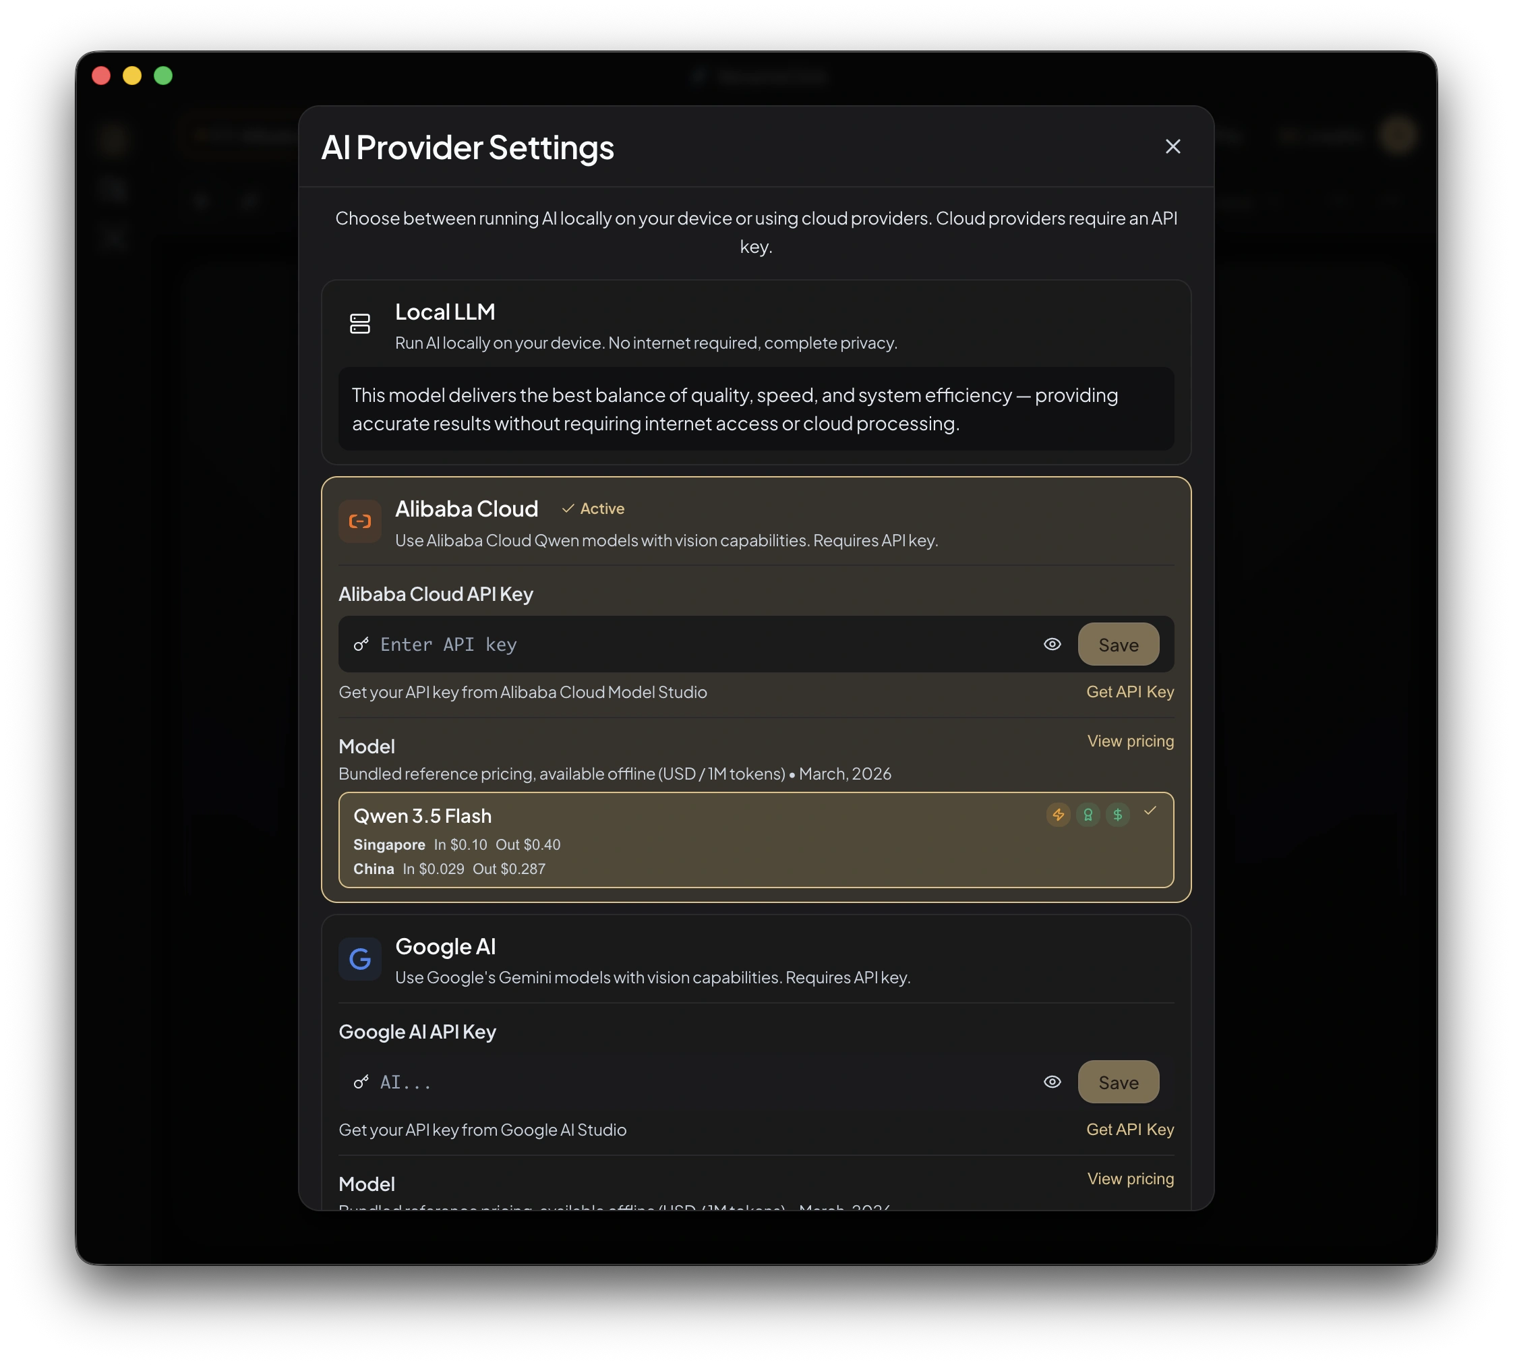The image size is (1513, 1365).
Task: Show the Google AI API key with the eye icon
Action: pos(1052,1082)
